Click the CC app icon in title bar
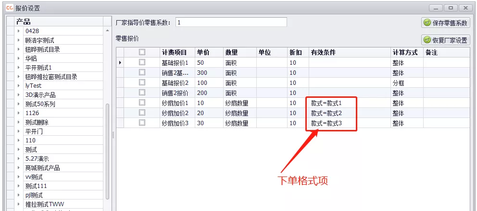The width and height of the screenshot is (477, 211). 9,8
